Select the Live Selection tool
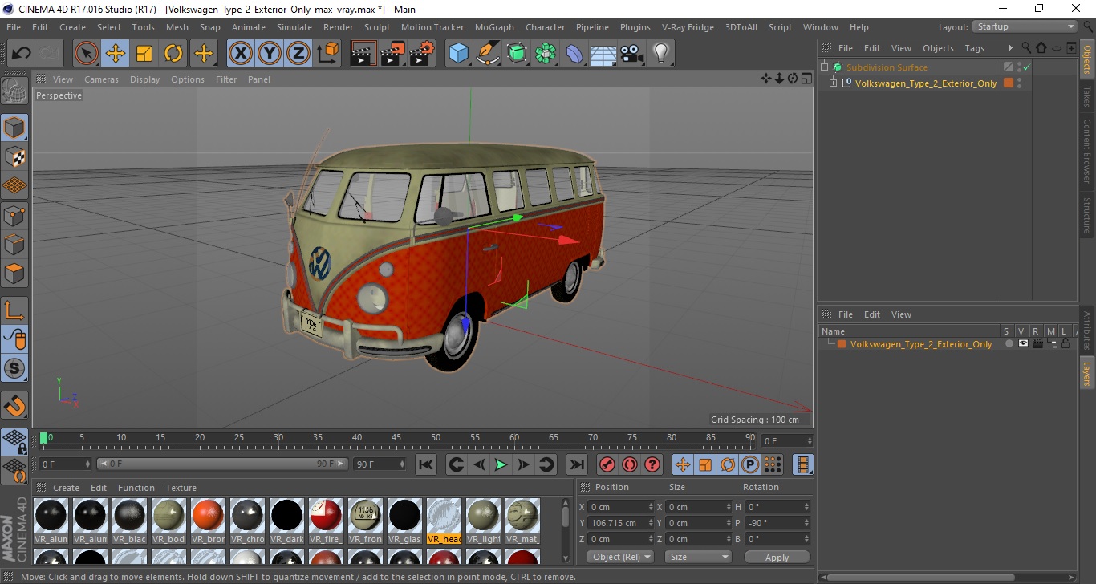Viewport: 1096px width, 584px height. pyautogui.click(x=87, y=54)
